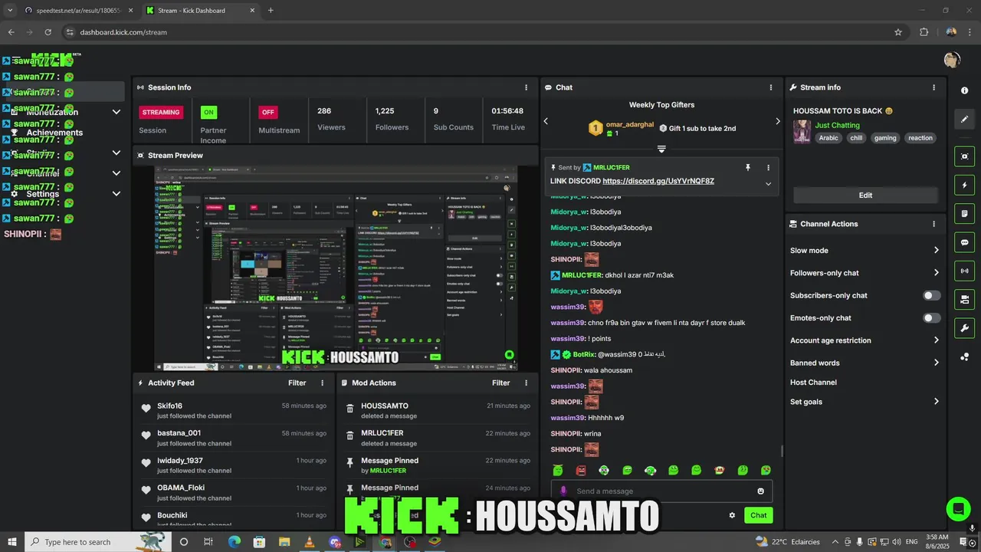
Task: Open Mod Actions panel kebab menu
Action: (526, 383)
